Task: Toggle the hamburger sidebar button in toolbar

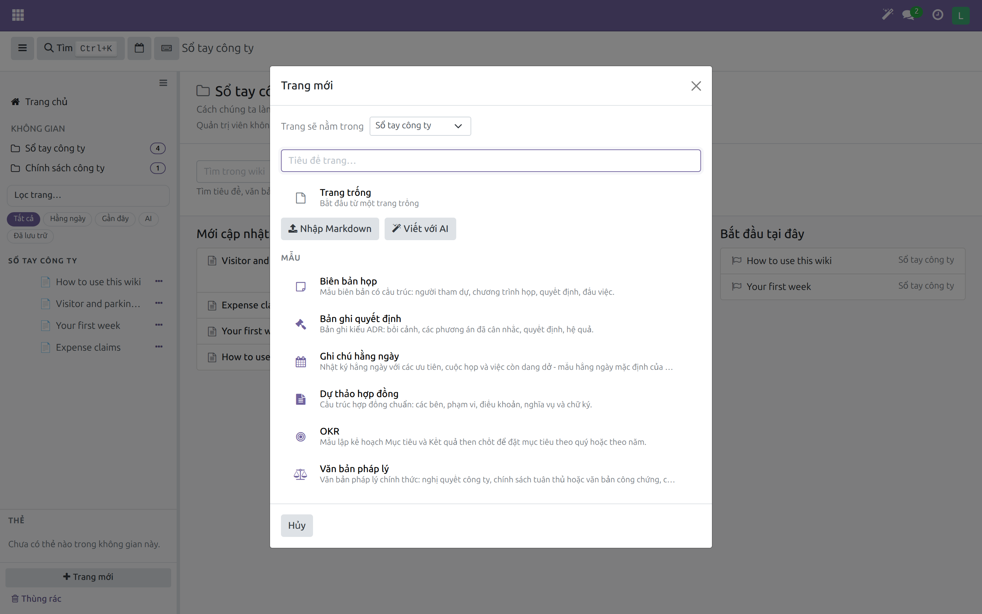Action: 22,48
